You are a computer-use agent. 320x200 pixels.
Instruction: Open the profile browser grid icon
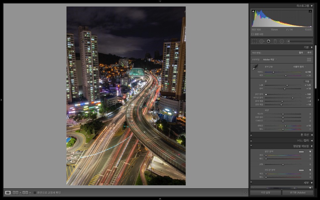pyautogui.click(x=309, y=60)
